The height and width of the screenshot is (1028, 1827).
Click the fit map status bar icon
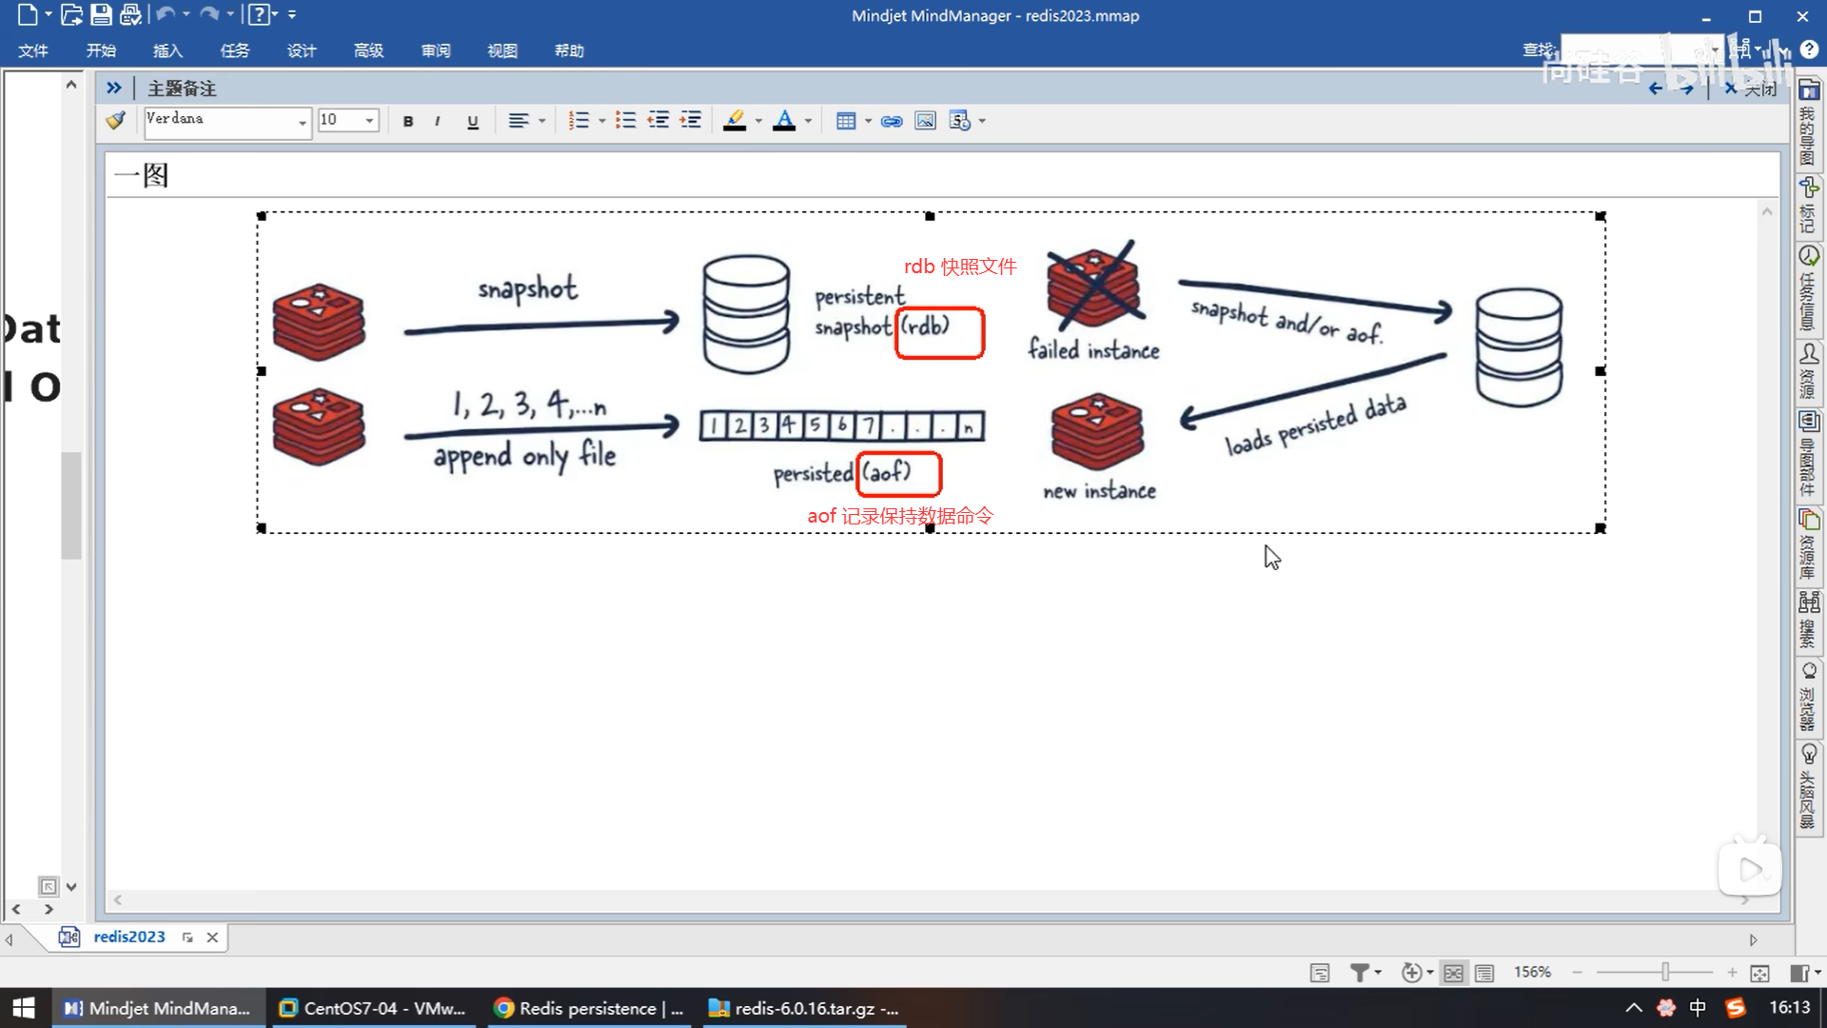(1759, 973)
